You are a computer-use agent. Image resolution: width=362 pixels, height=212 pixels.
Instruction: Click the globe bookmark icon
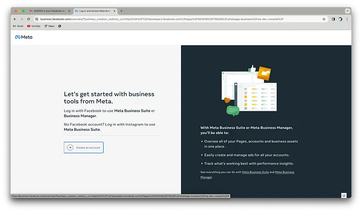59,26
